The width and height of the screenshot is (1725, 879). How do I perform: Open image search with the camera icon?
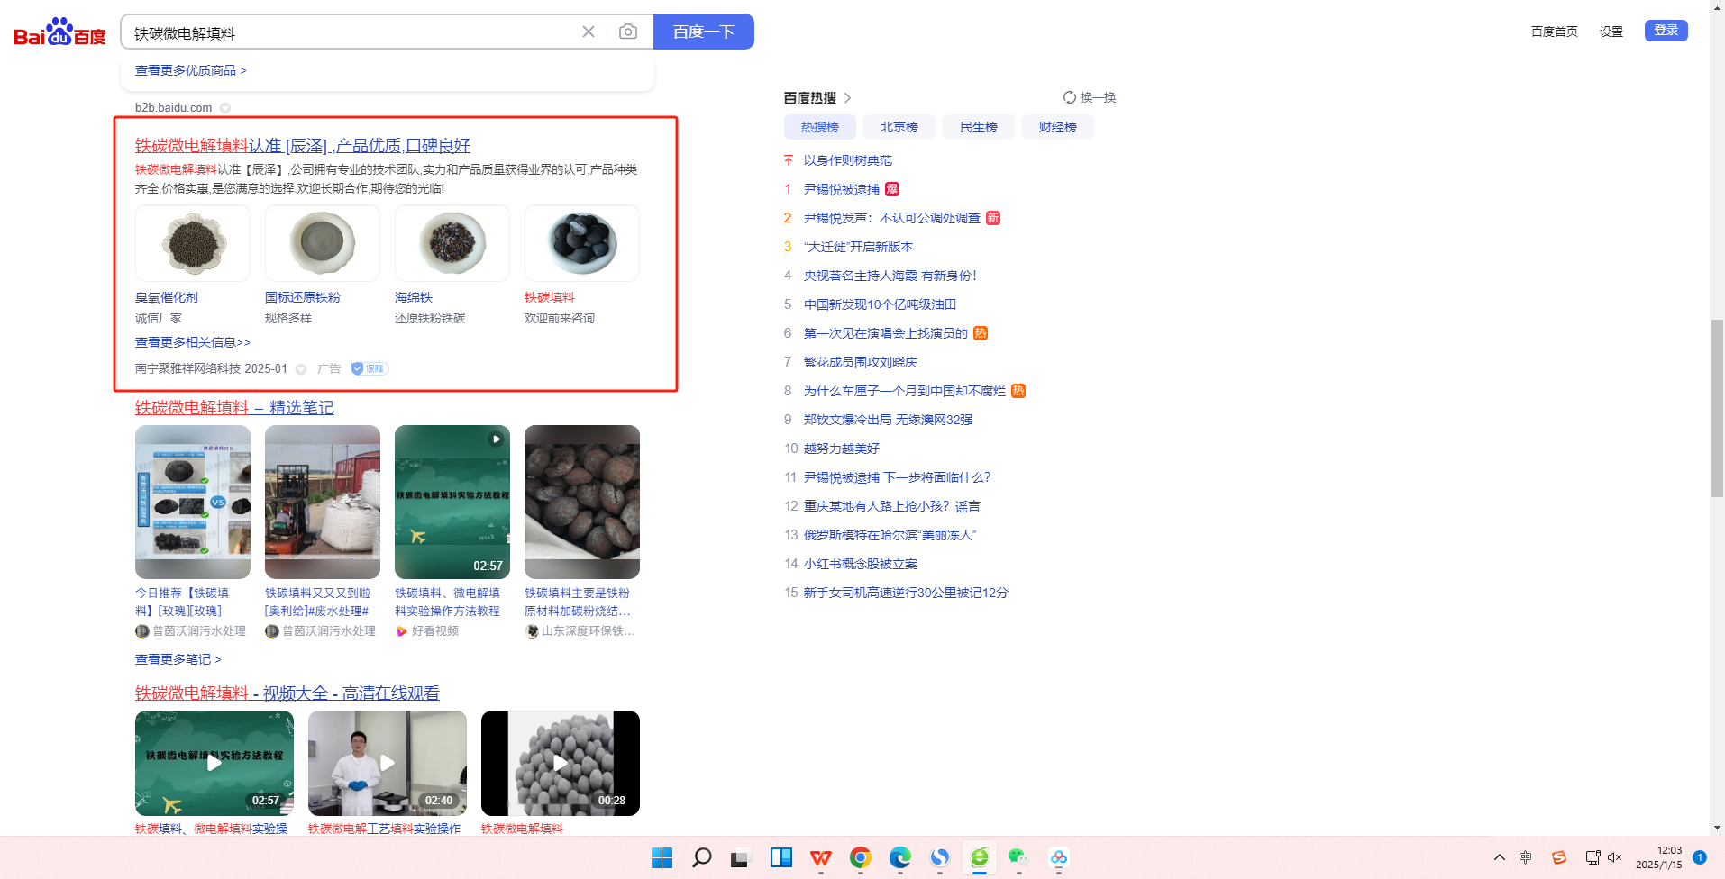pyautogui.click(x=628, y=32)
